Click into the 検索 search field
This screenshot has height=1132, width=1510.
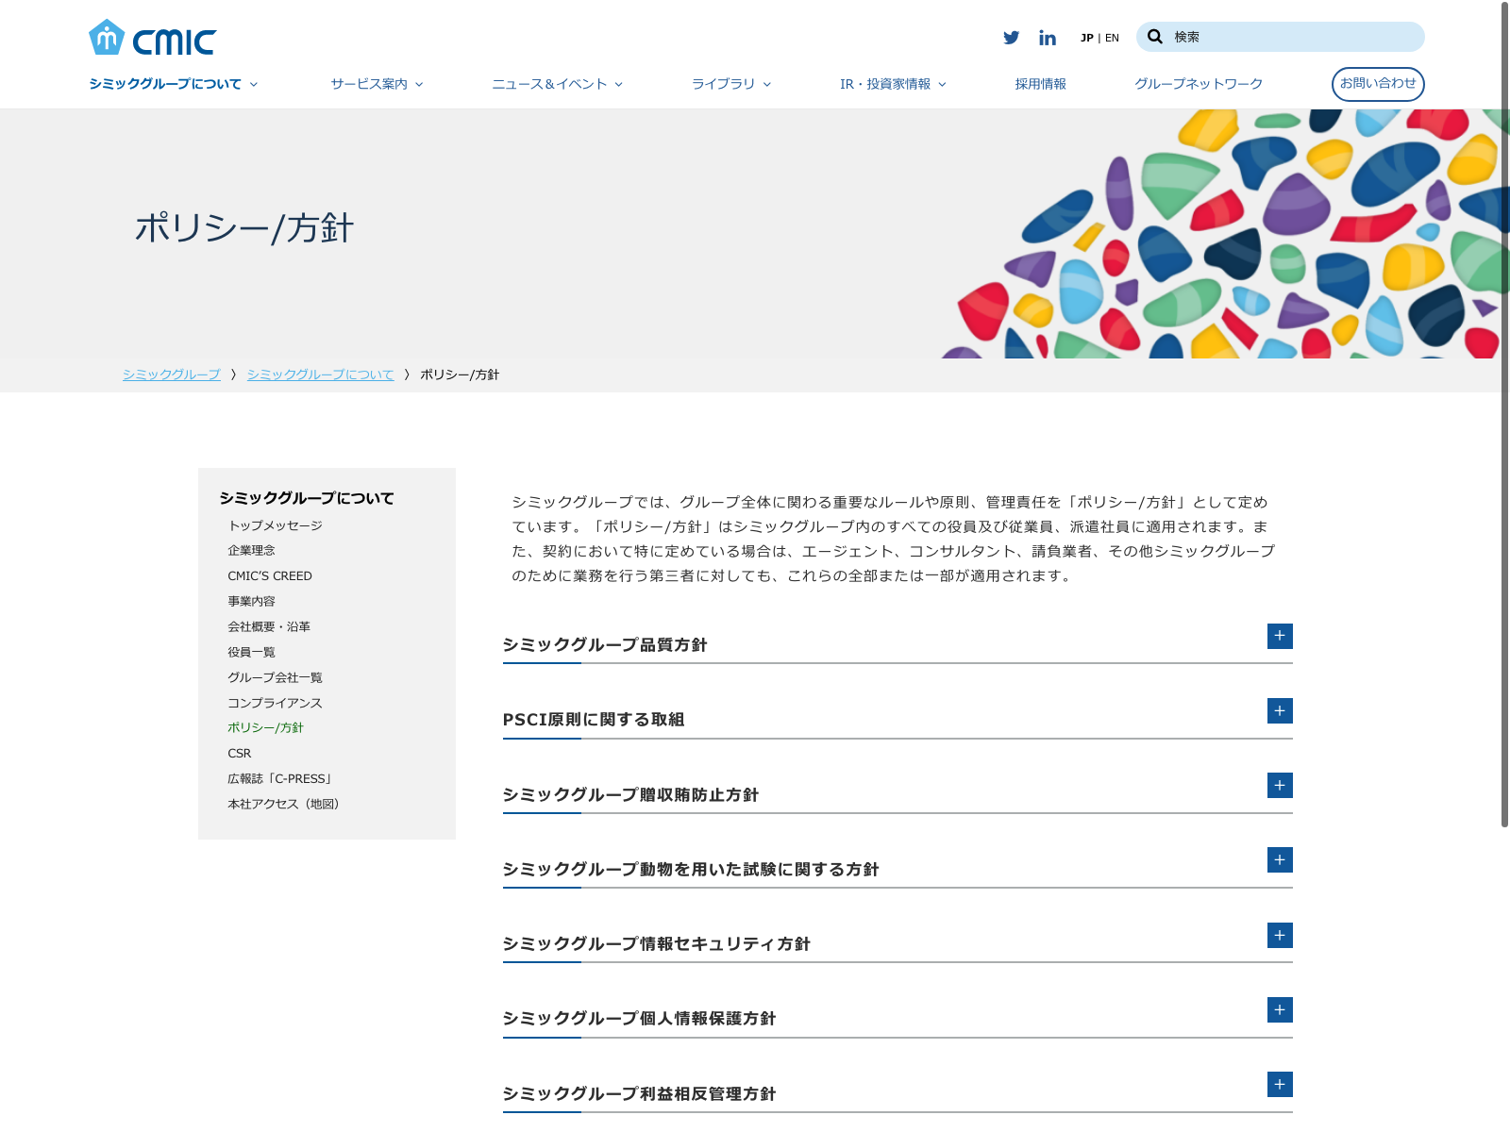1293,37
